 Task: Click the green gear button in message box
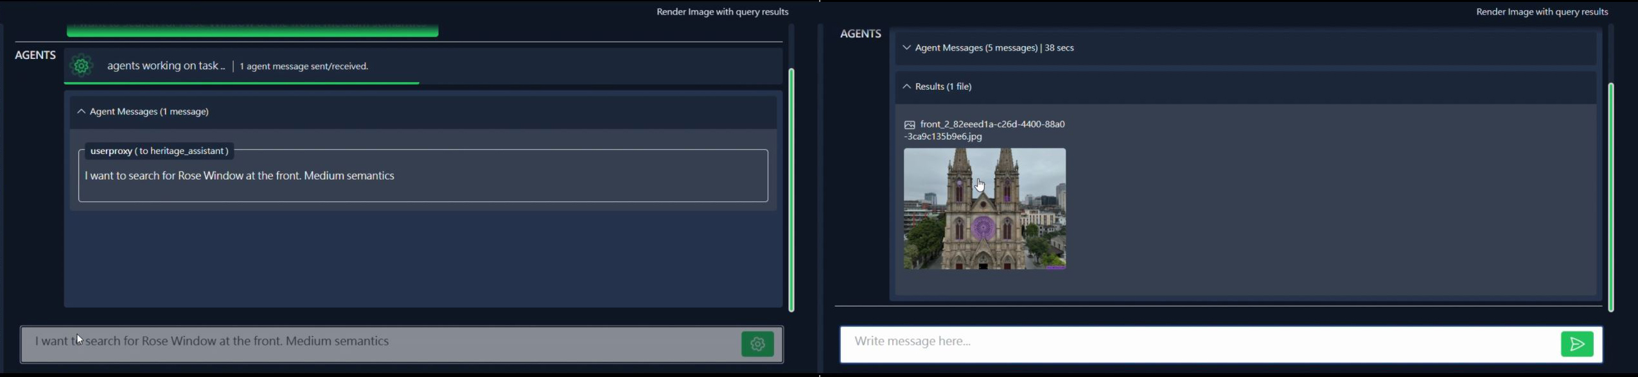pyautogui.click(x=757, y=344)
